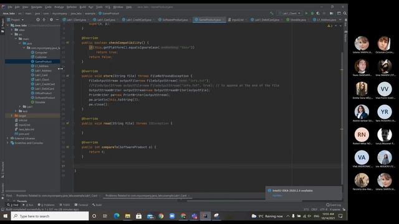Open the Lab1_Client run configuration dropdown

pyautogui.click(x=289, y=13)
